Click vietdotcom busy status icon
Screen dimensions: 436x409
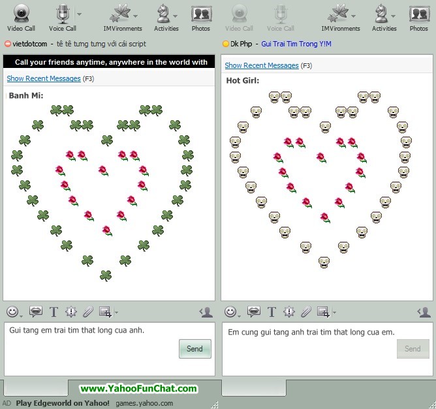coord(8,44)
